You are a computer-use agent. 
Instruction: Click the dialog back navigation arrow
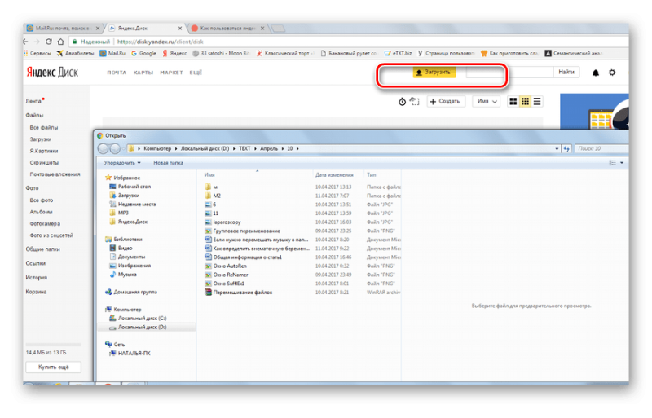103,148
